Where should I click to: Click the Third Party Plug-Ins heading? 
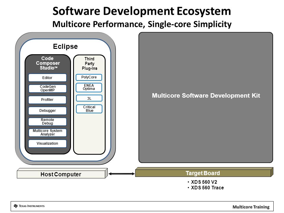click(x=89, y=64)
